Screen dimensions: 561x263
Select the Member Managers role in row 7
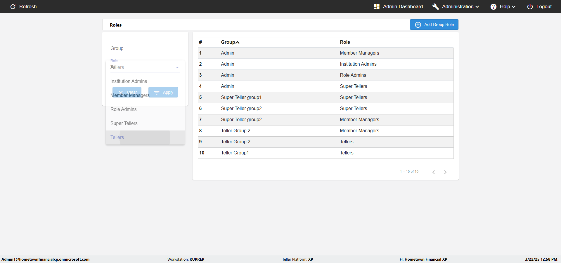click(x=359, y=119)
